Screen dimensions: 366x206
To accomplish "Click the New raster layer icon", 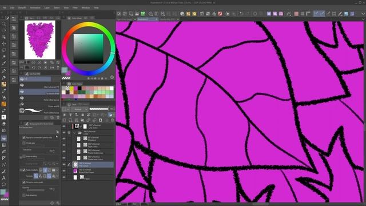I will pos(64,120).
